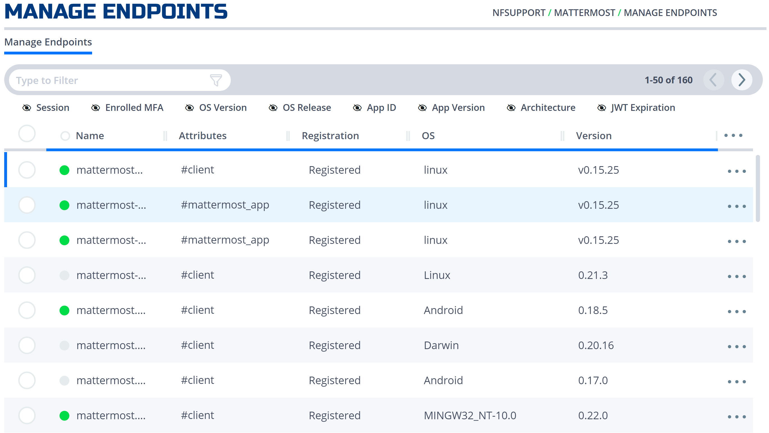Viewport: 769px width, 433px height.
Task: Open NFSUPPORT breadcrumb link
Action: (x=519, y=13)
